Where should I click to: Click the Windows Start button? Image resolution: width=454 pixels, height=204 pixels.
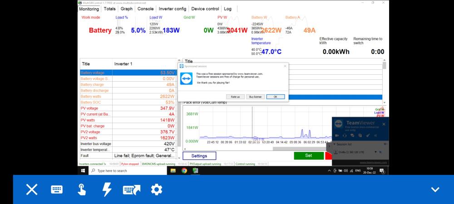pos(83,171)
